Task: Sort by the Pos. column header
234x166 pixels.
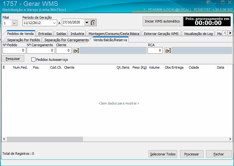Action: 41,67
